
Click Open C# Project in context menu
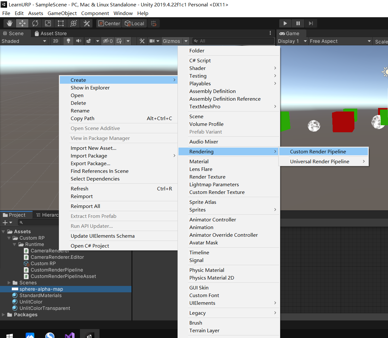click(90, 245)
